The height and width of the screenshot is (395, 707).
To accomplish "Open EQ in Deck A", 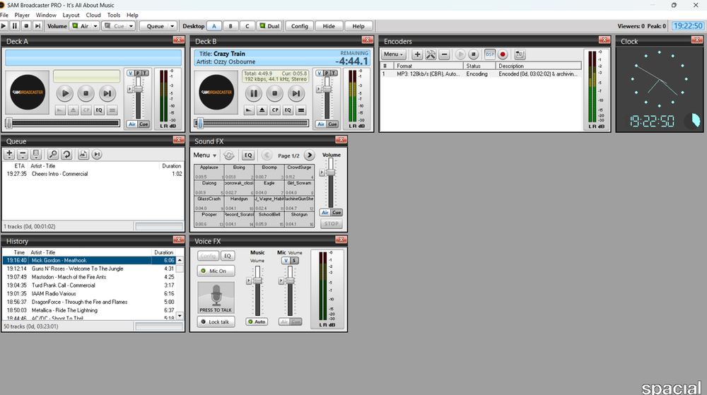I will (x=99, y=110).
